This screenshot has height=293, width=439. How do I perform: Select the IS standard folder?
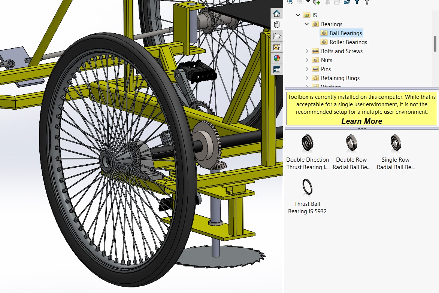[310, 15]
